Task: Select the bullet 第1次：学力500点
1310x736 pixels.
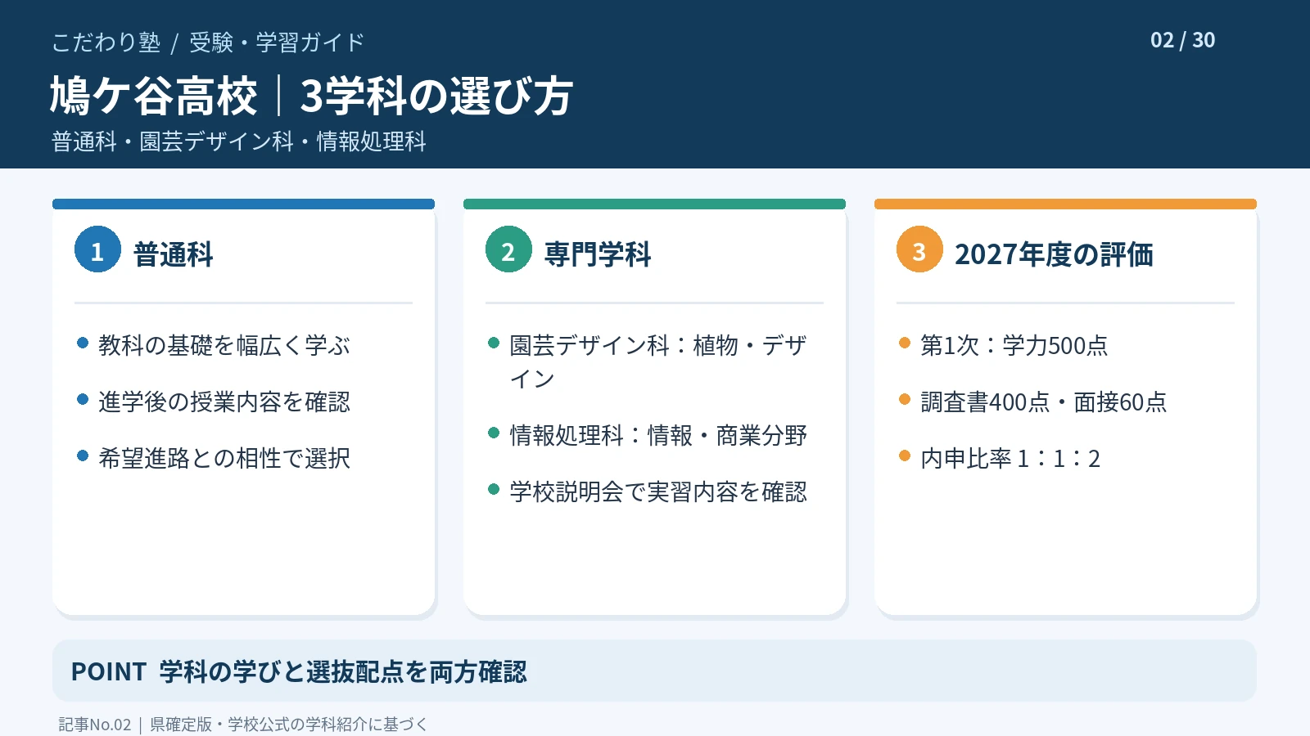Action: coord(1014,345)
